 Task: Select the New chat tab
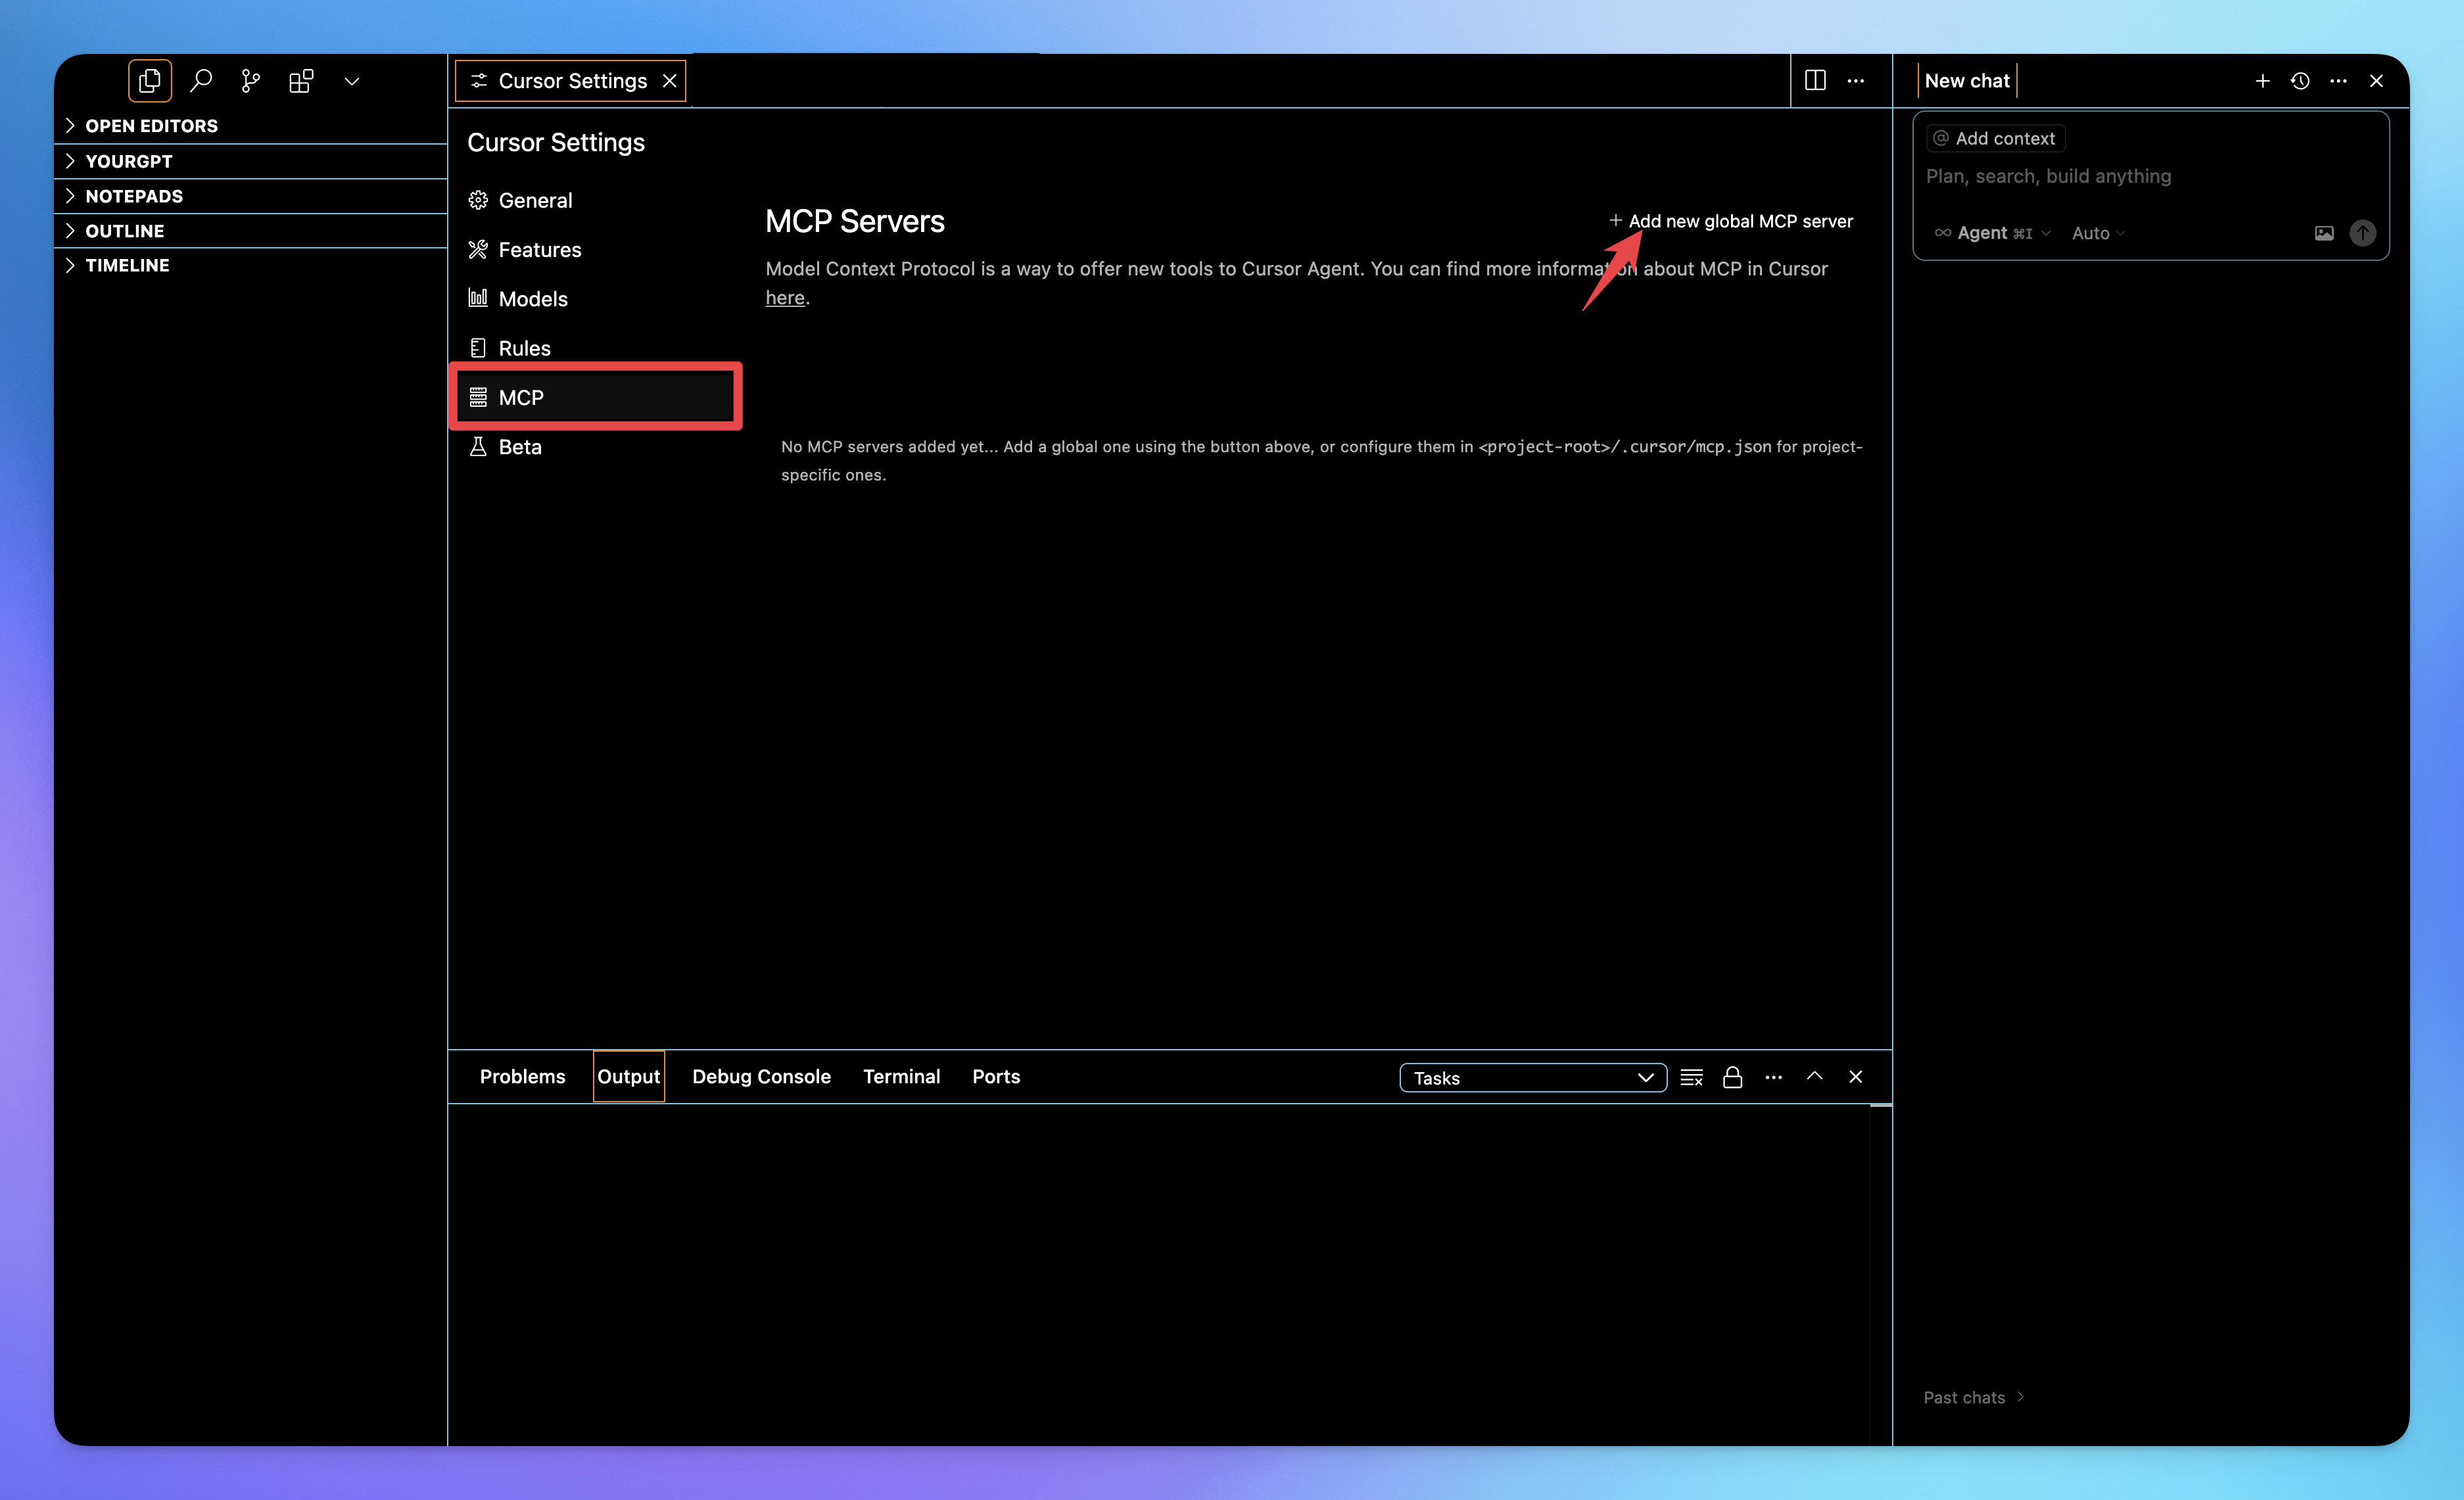(x=1967, y=81)
